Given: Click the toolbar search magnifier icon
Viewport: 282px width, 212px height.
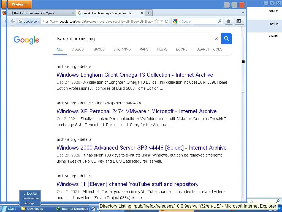Looking at the screenshot, I should coord(219,21).
